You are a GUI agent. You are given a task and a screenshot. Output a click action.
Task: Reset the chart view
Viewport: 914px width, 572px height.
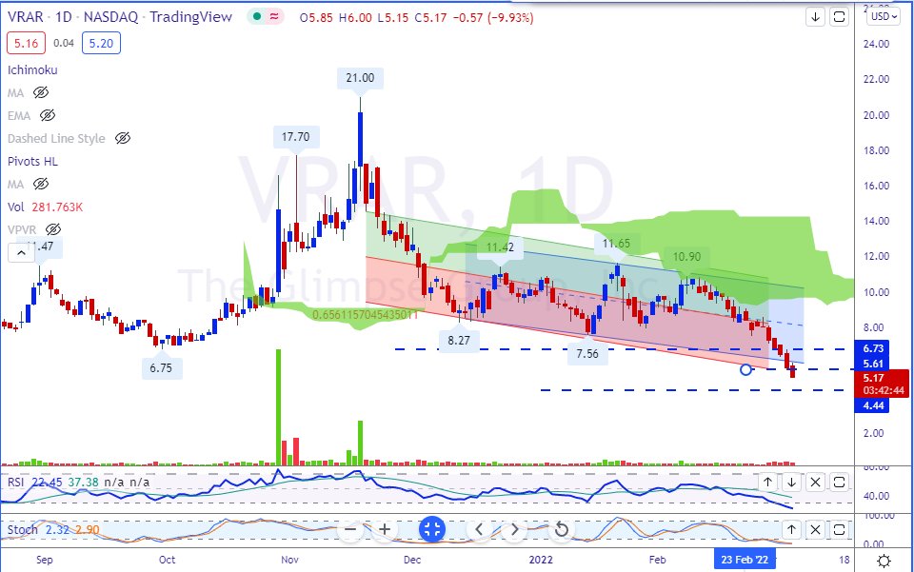click(x=561, y=529)
